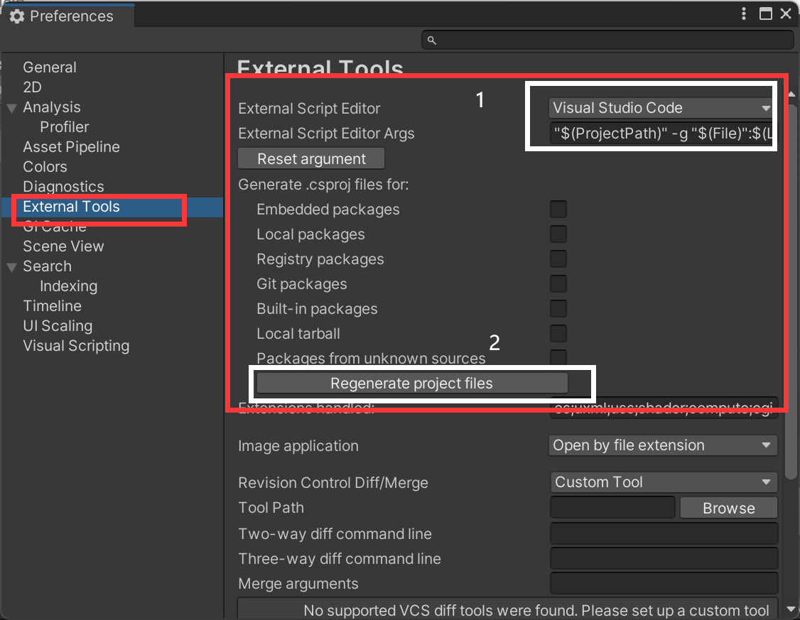Open Profiler preferences
The image size is (800, 620).
pyautogui.click(x=64, y=127)
